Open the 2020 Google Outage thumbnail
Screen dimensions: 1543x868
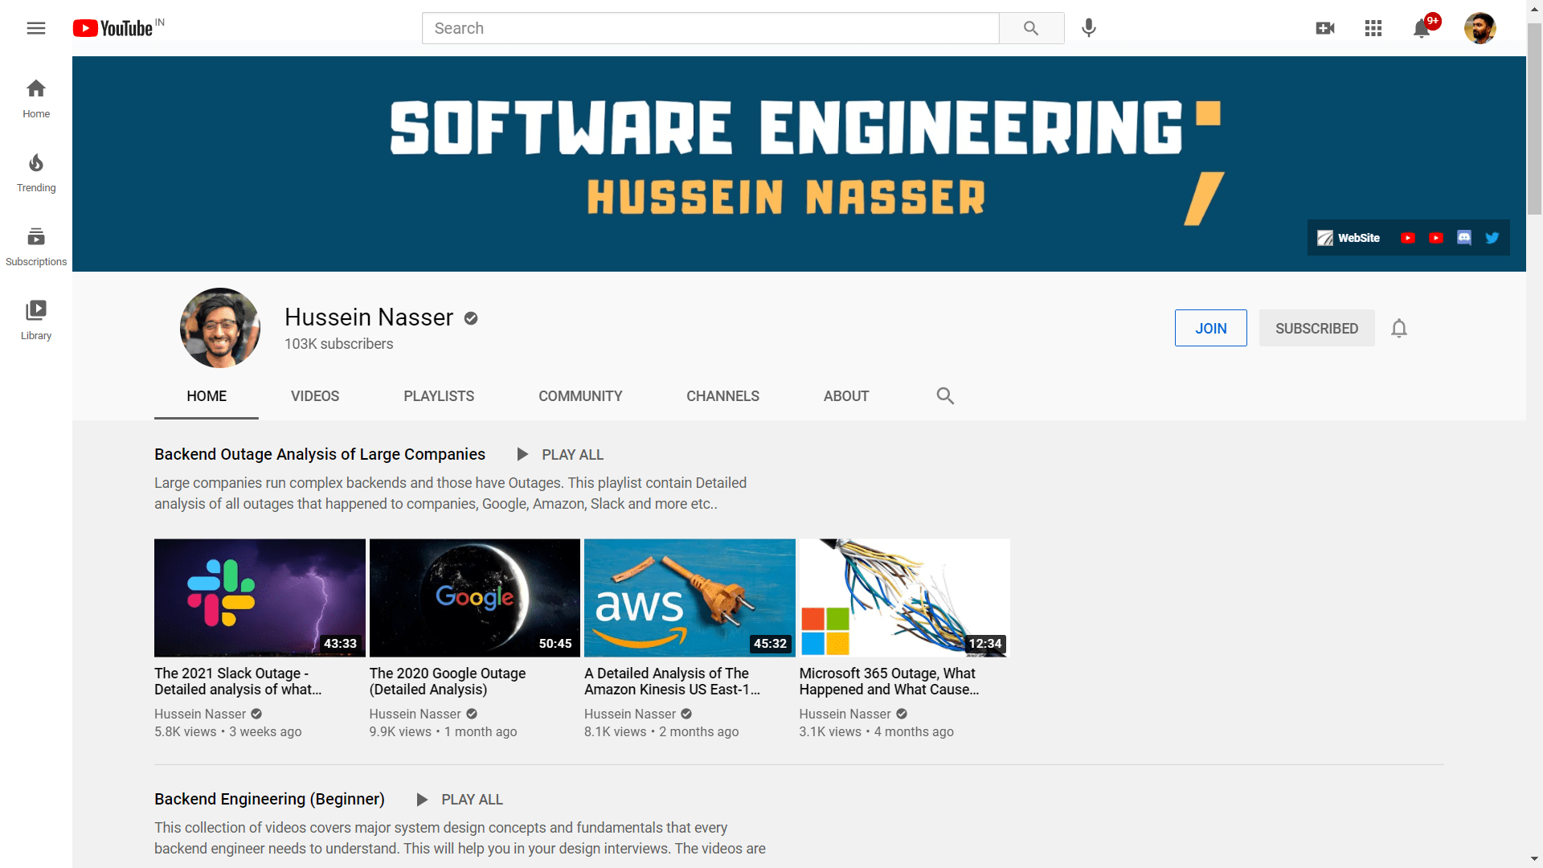(474, 598)
